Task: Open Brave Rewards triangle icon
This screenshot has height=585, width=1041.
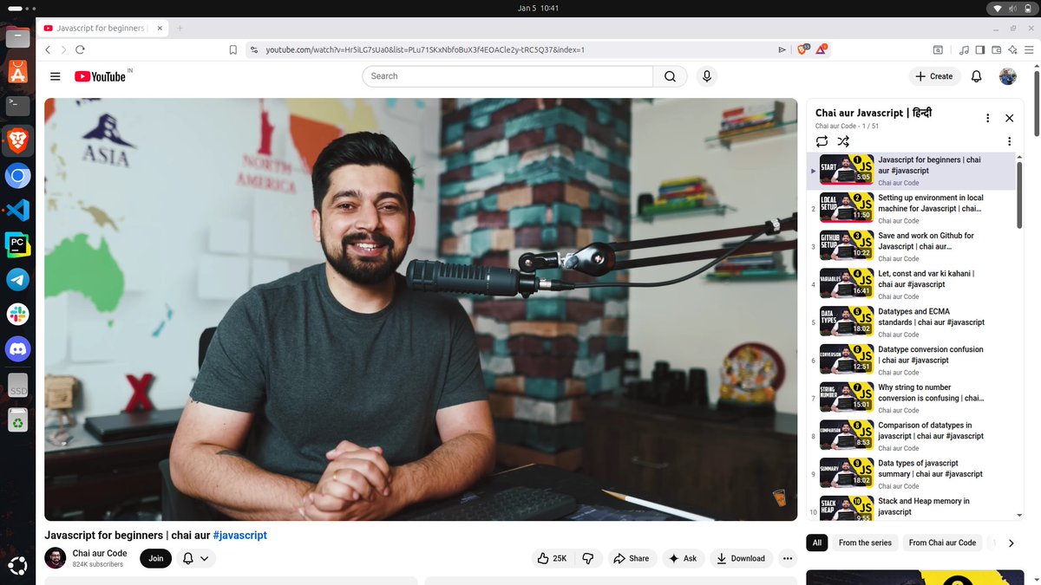Action: pos(822,49)
